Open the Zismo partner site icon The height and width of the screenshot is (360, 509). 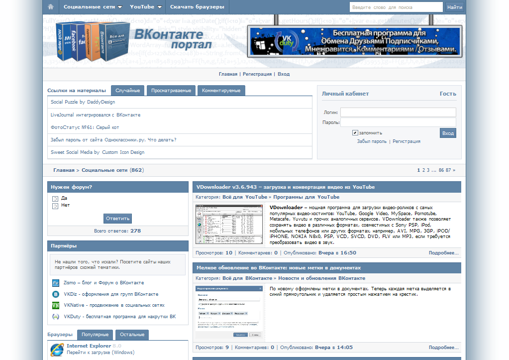click(56, 283)
